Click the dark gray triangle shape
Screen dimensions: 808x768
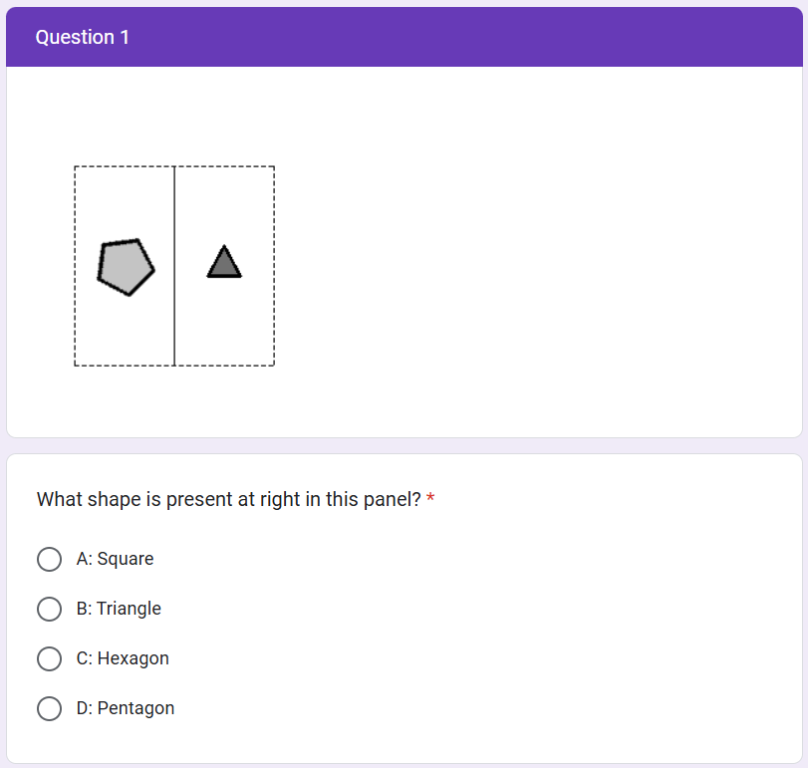(224, 264)
